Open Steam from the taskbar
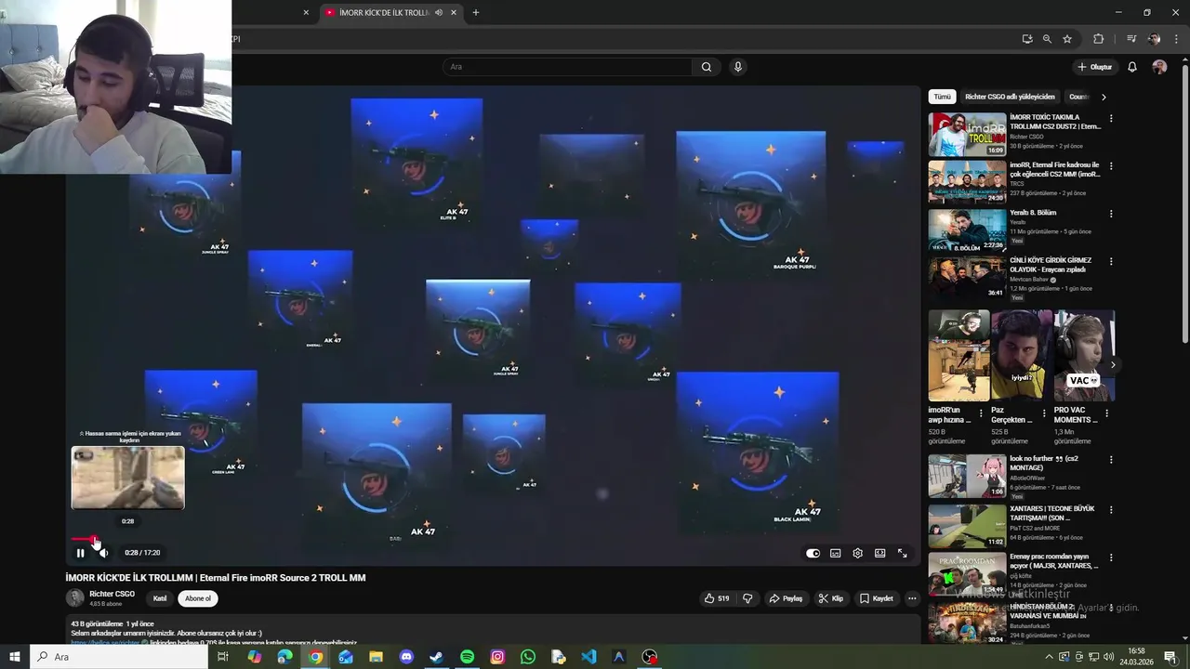The height and width of the screenshot is (669, 1190). click(436, 657)
